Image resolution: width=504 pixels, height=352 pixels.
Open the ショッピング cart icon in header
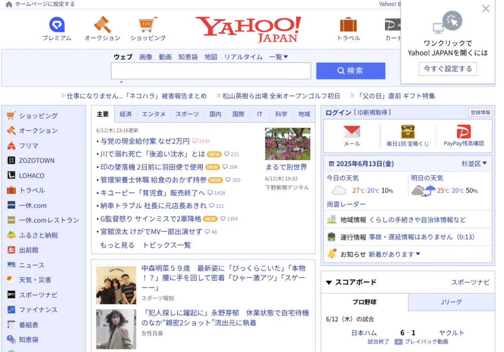[x=148, y=25]
